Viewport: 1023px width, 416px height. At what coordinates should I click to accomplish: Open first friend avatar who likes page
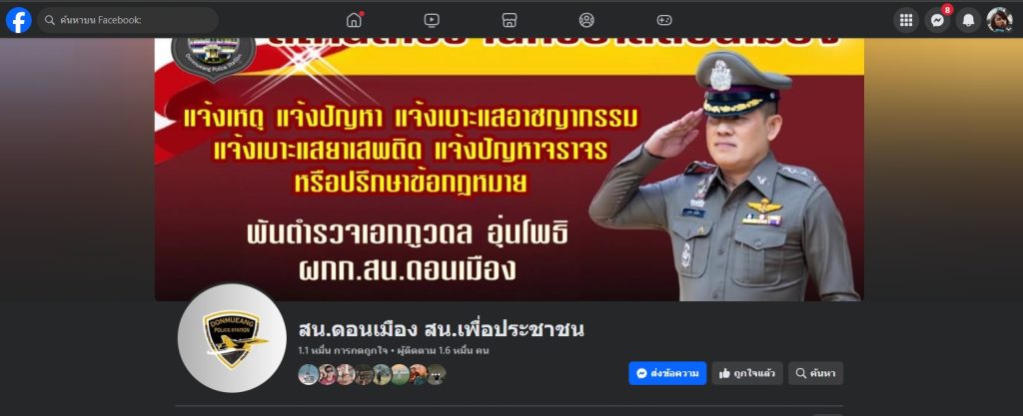pyautogui.click(x=308, y=374)
